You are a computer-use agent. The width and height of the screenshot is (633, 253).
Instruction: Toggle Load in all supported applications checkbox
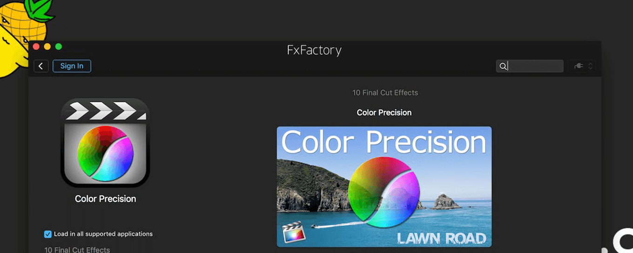pos(48,234)
